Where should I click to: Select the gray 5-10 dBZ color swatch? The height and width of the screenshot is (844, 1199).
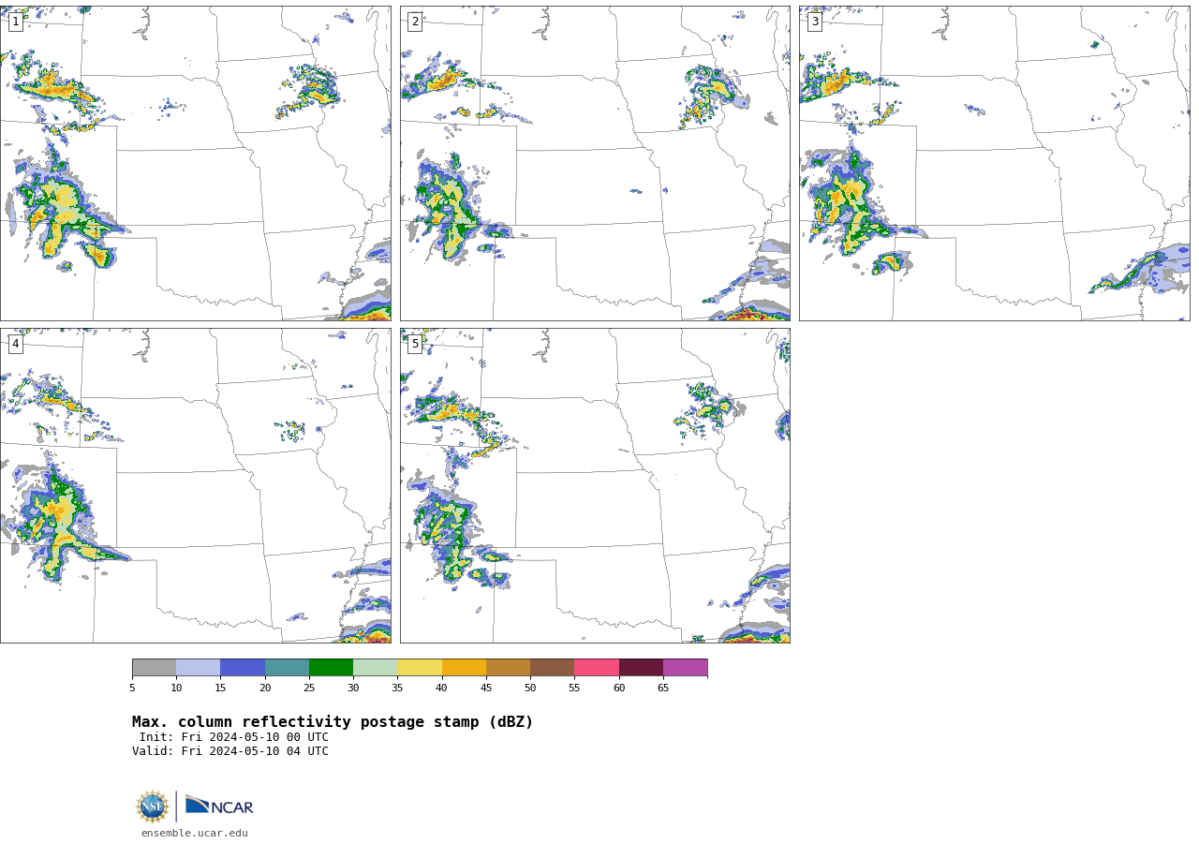click(155, 668)
